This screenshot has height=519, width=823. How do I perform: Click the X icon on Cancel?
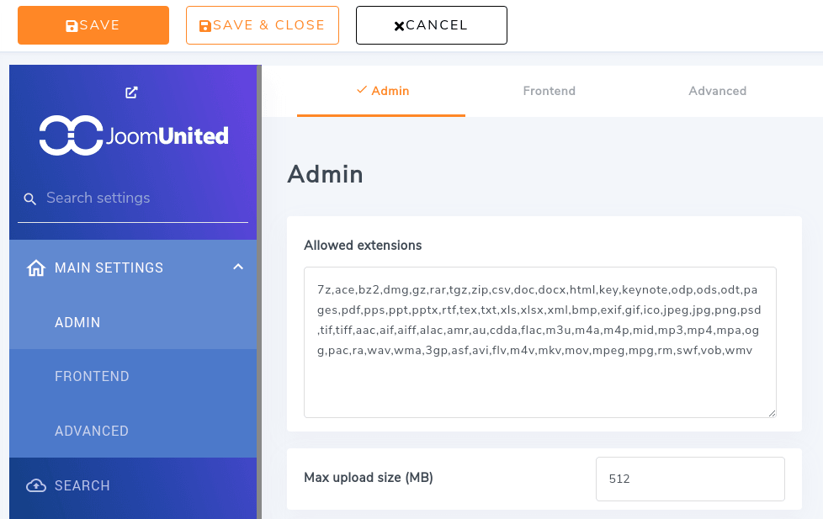click(399, 26)
